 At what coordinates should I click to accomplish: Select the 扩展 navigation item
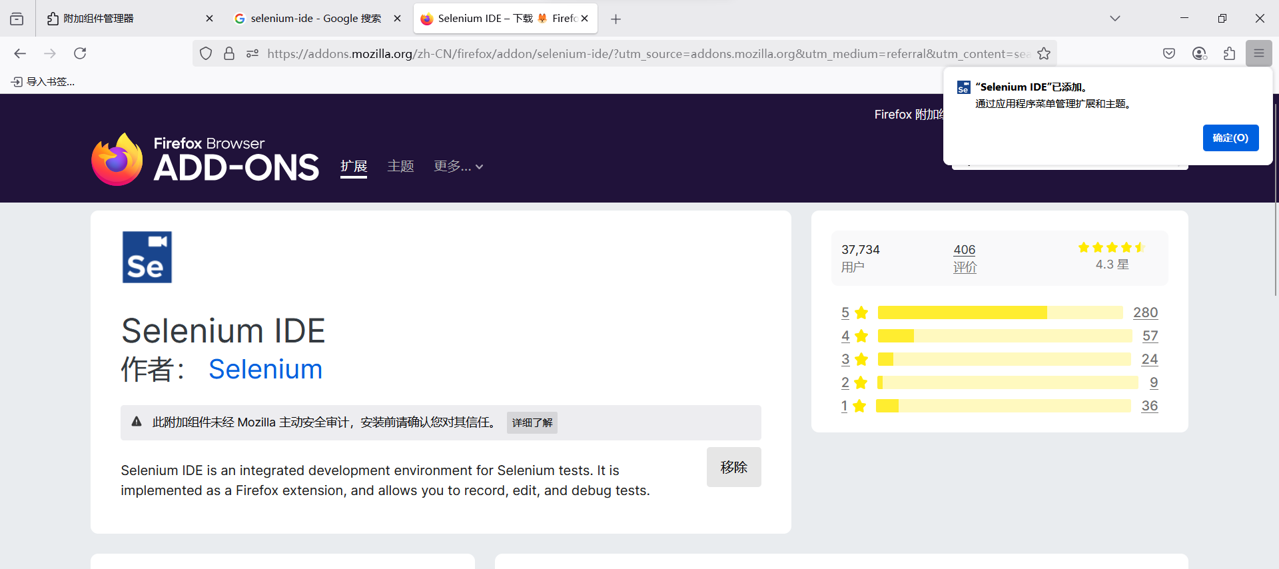point(354,166)
